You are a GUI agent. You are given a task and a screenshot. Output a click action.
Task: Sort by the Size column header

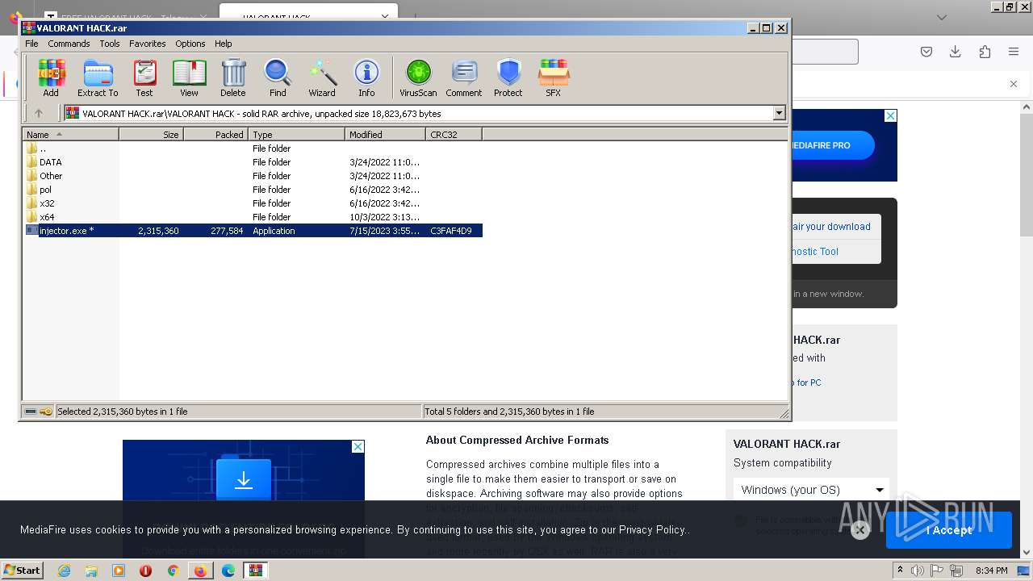coord(152,135)
